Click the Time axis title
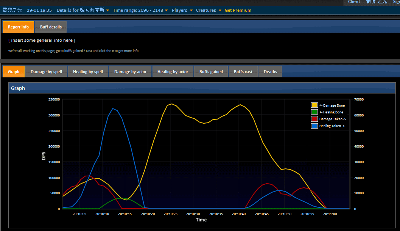Viewport: 400px width, 231px height. coord(201,220)
